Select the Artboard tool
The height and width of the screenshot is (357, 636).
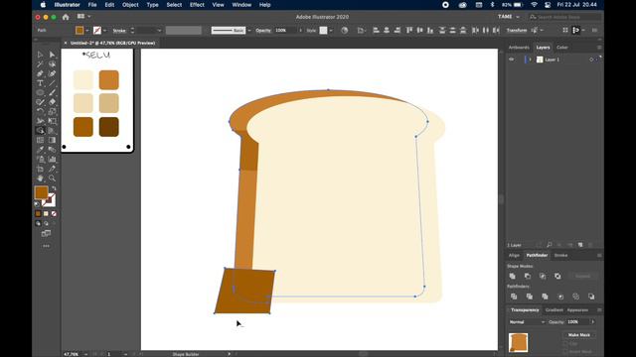coord(40,169)
